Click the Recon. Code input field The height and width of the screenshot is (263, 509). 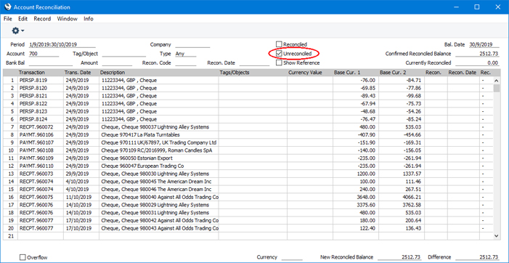click(x=185, y=63)
